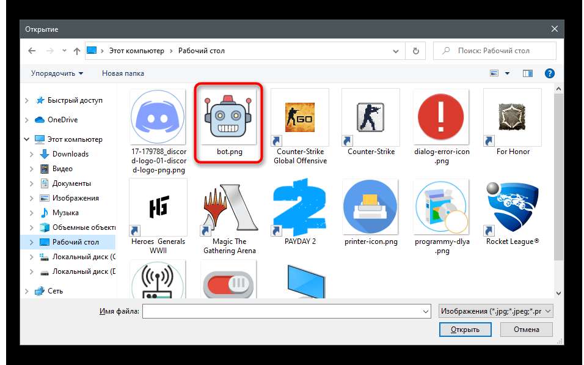Image resolution: width=584 pixels, height=365 pixels.
Task: Change view with the view mode icon
Action: point(494,73)
